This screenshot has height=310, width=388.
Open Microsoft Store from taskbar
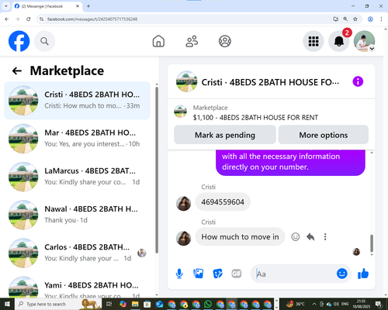(x=147, y=304)
